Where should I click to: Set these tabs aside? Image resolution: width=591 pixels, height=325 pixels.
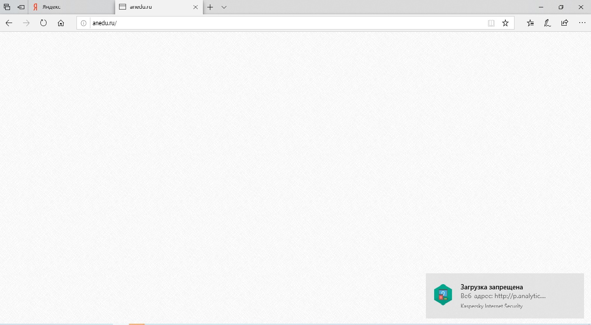(x=21, y=7)
